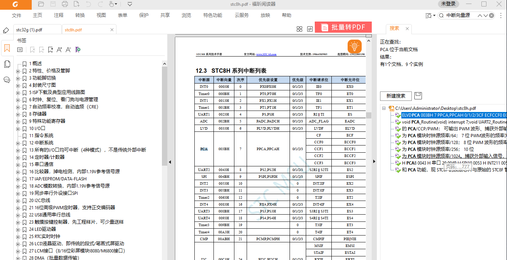Click the four-squares tab grid view icon
The width and height of the screenshot is (507, 260).
(299, 29)
